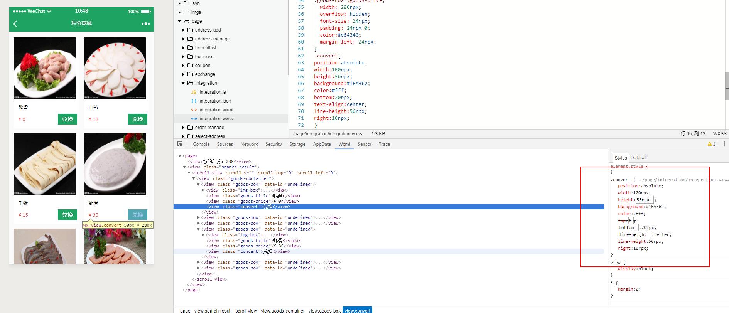Image resolution: width=729 pixels, height=313 pixels.
Task: Click the 千张 product thumbnail image
Action: (45, 164)
